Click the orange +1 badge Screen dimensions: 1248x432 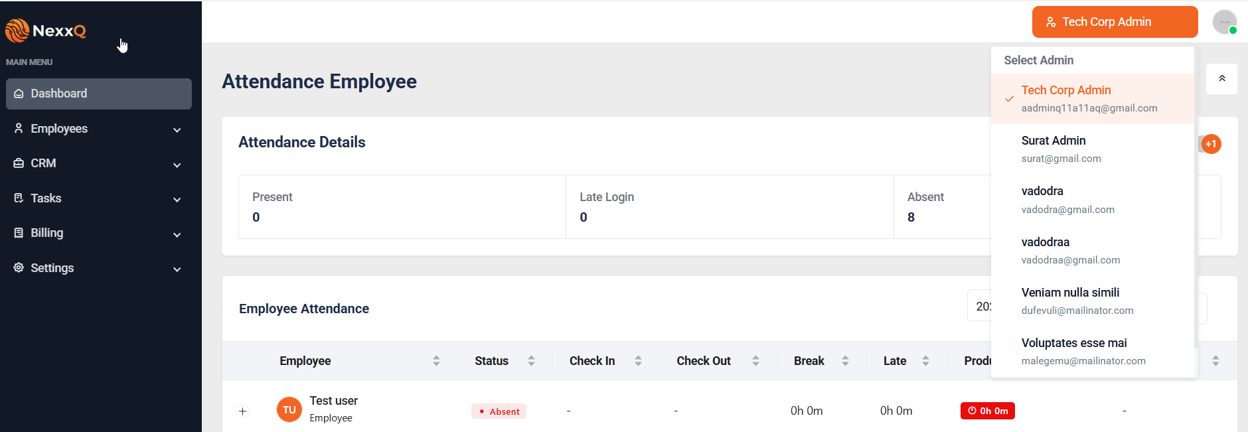1211,144
